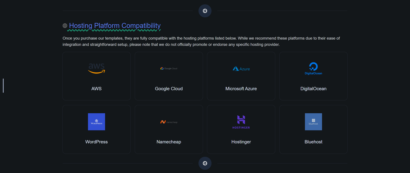Click the "AWS" card label

coord(96,89)
